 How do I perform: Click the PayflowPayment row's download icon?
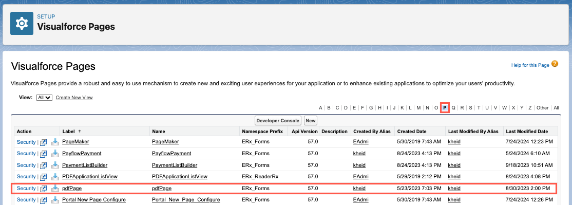55,153
